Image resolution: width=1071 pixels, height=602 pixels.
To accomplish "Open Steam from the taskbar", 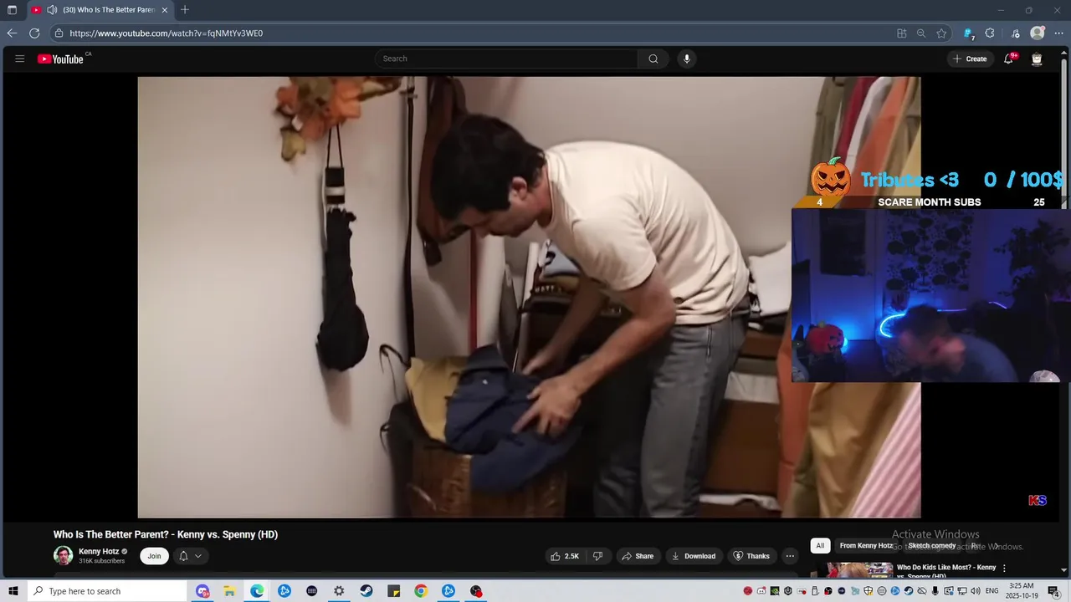I will point(366,591).
